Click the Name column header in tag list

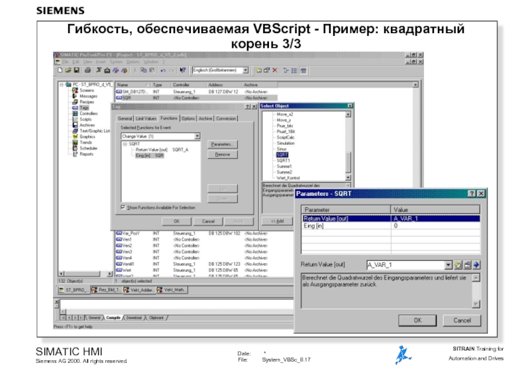(x=132, y=85)
